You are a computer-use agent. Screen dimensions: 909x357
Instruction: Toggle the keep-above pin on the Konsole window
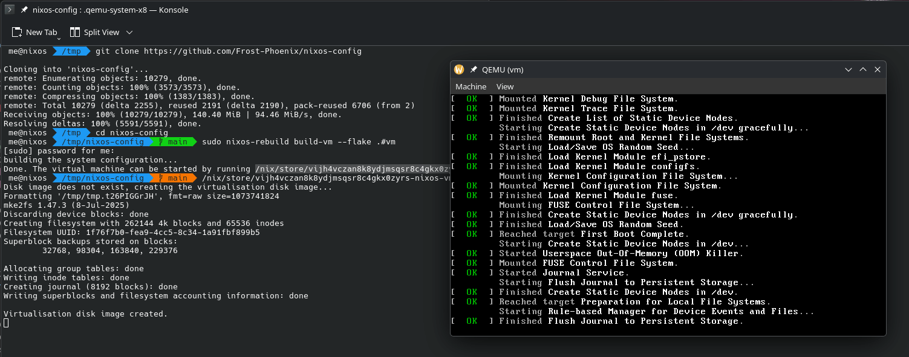(x=24, y=10)
